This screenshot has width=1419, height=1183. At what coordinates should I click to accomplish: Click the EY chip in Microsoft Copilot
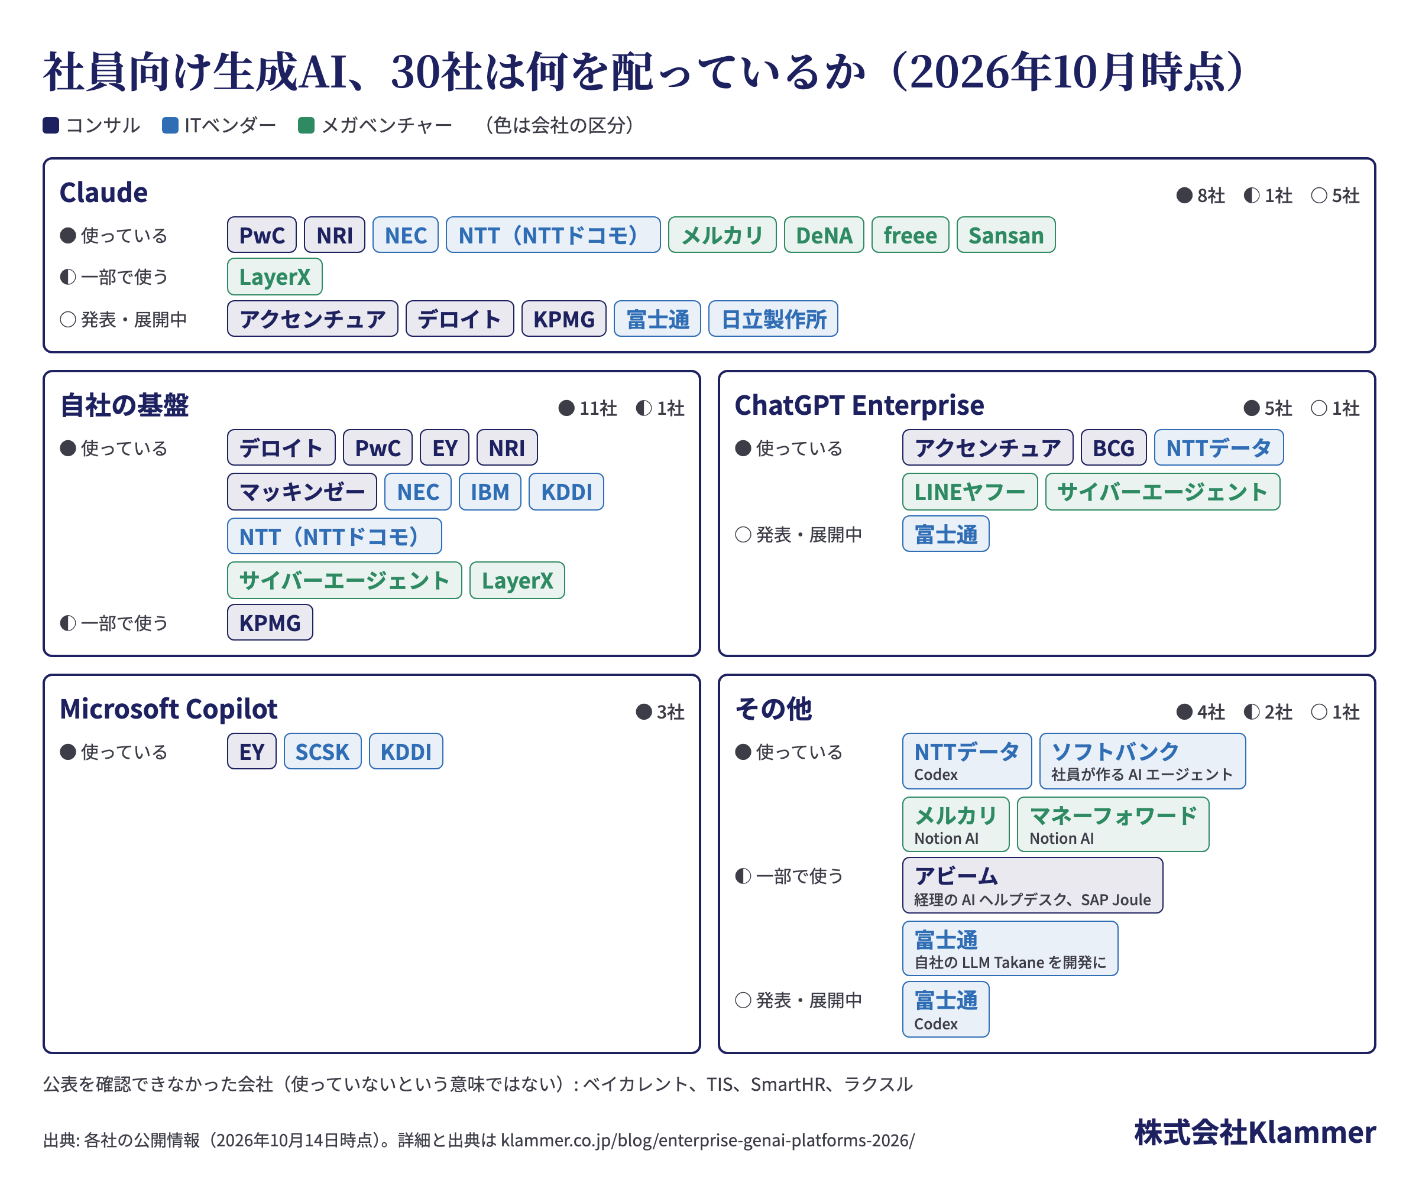click(252, 752)
